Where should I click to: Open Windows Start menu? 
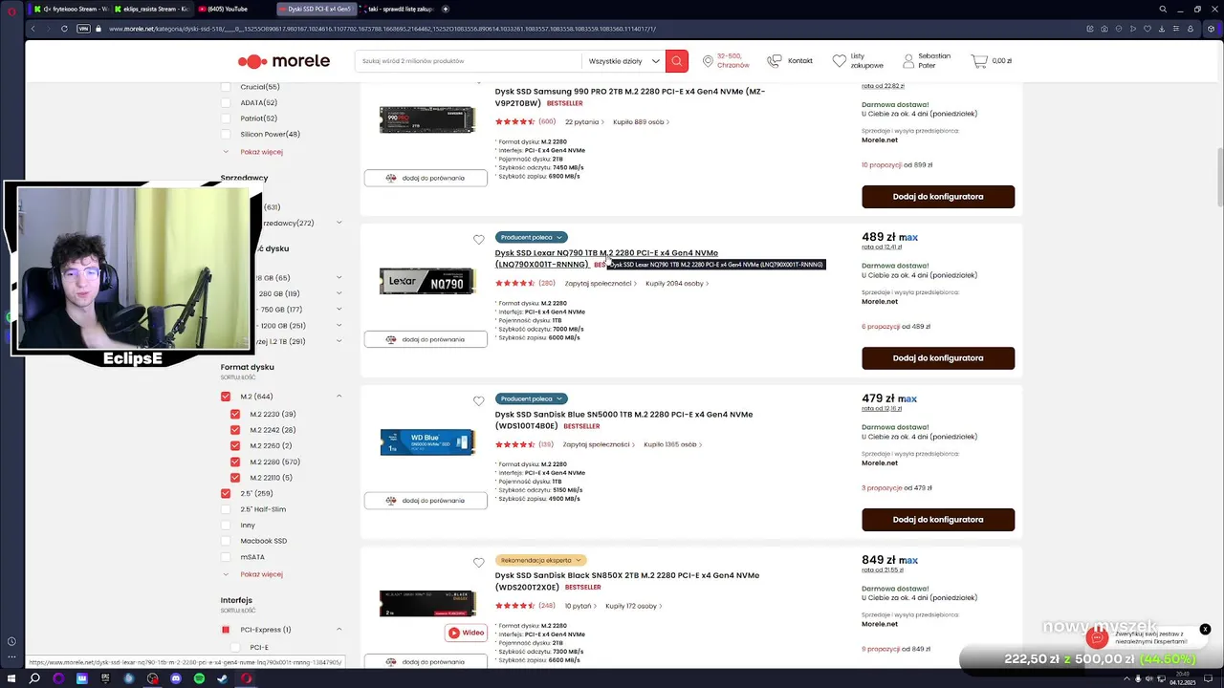[11, 678]
